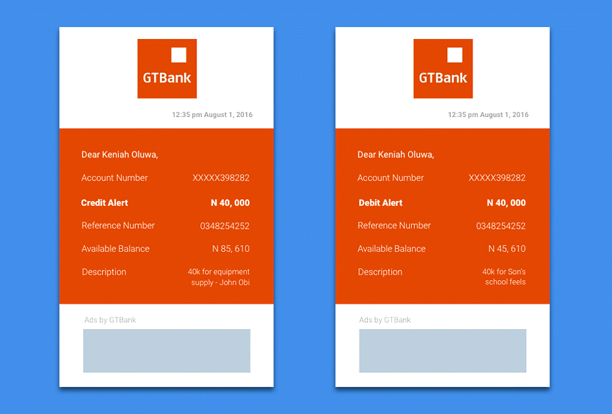Screen dimensions: 612x414
Task: Click 'Ads by GTBank' on the Credit Alert card
Action: tap(110, 320)
